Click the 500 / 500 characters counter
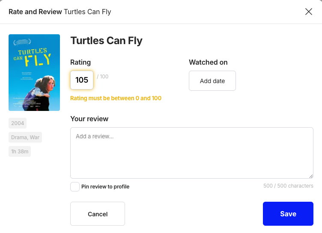322x233 pixels. (288, 186)
